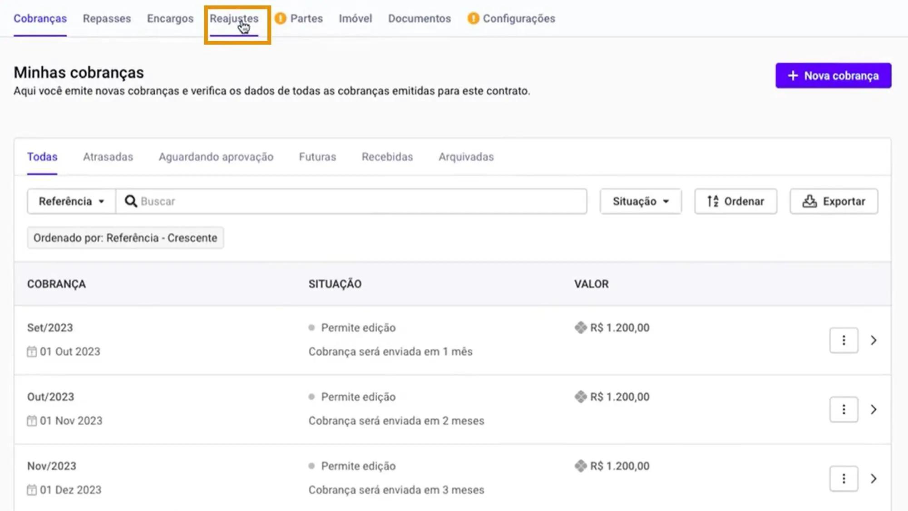Screen dimensions: 908x511
Task: Switch to the Imóvel tab
Action: (x=355, y=19)
